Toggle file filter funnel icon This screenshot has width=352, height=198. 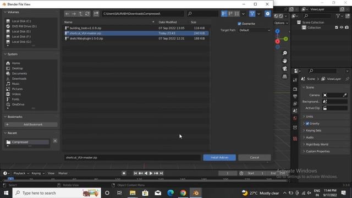coord(252,14)
